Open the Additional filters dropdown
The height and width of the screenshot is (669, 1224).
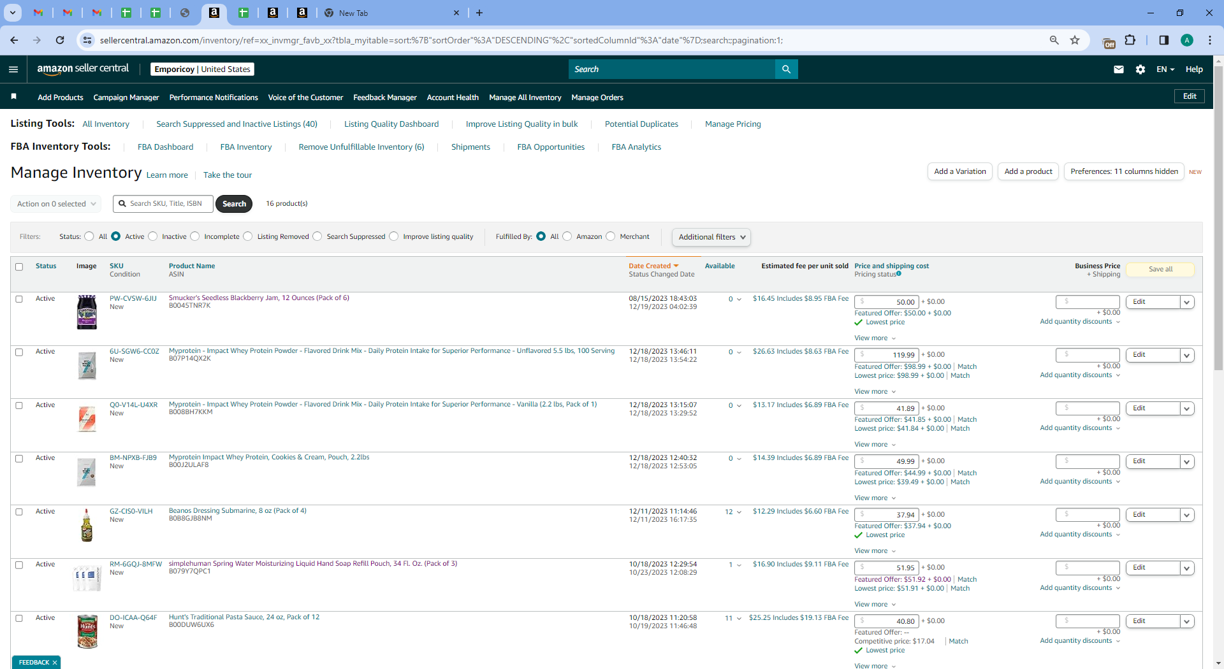pos(711,237)
